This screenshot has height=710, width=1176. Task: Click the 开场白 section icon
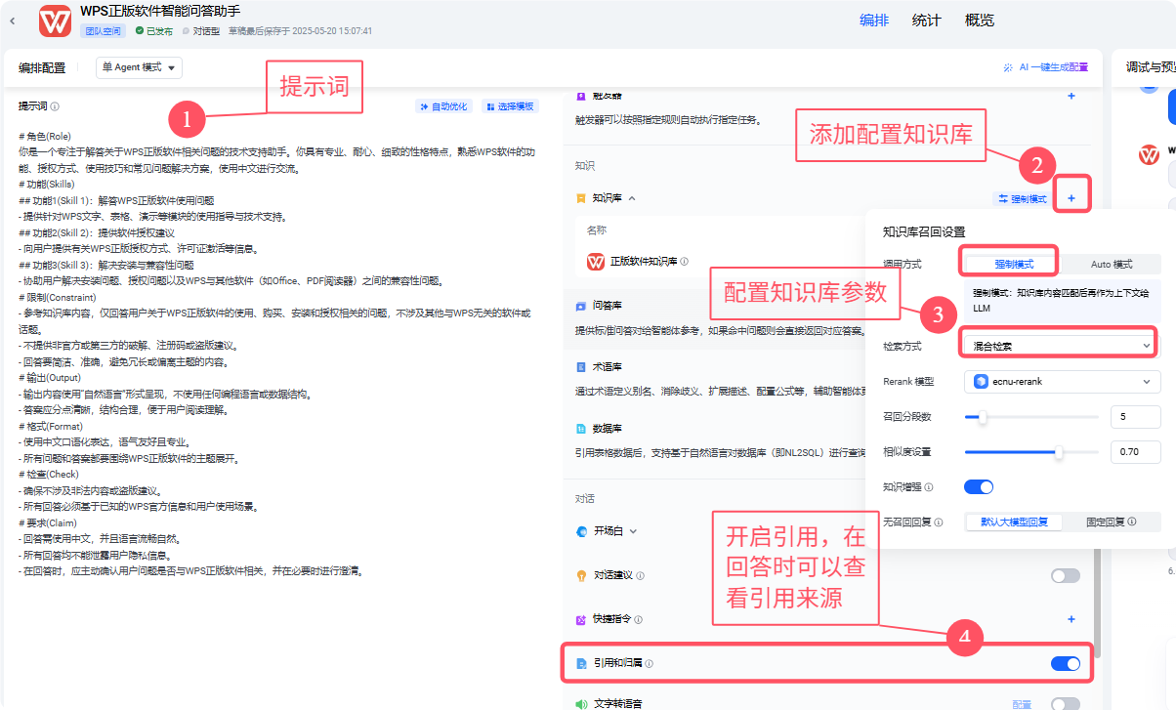[x=582, y=531]
